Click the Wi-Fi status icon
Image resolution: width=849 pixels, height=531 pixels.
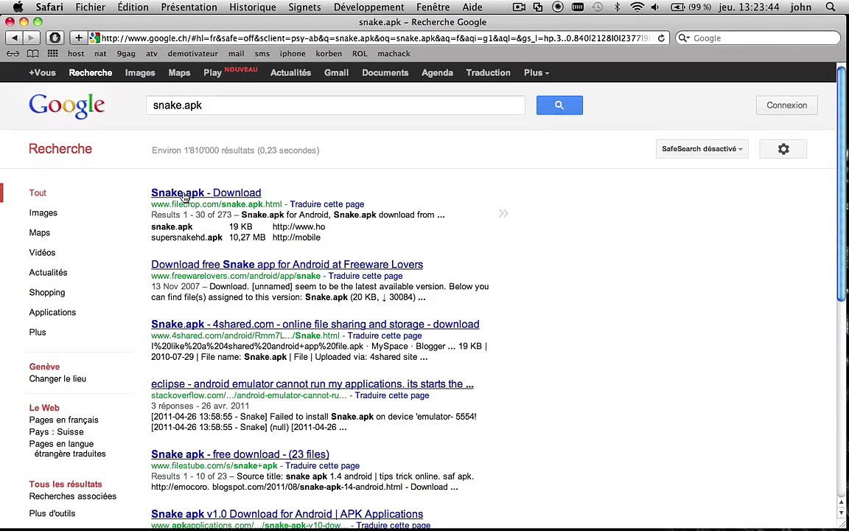click(637, 7)
